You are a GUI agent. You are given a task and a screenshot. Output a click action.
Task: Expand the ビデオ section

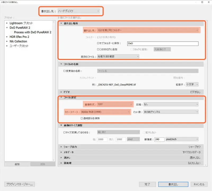pyautogui.click(x=61, y=92)
